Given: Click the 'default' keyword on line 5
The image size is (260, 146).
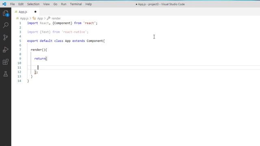Looking at the screenshot, I should [x=46, y=41].
